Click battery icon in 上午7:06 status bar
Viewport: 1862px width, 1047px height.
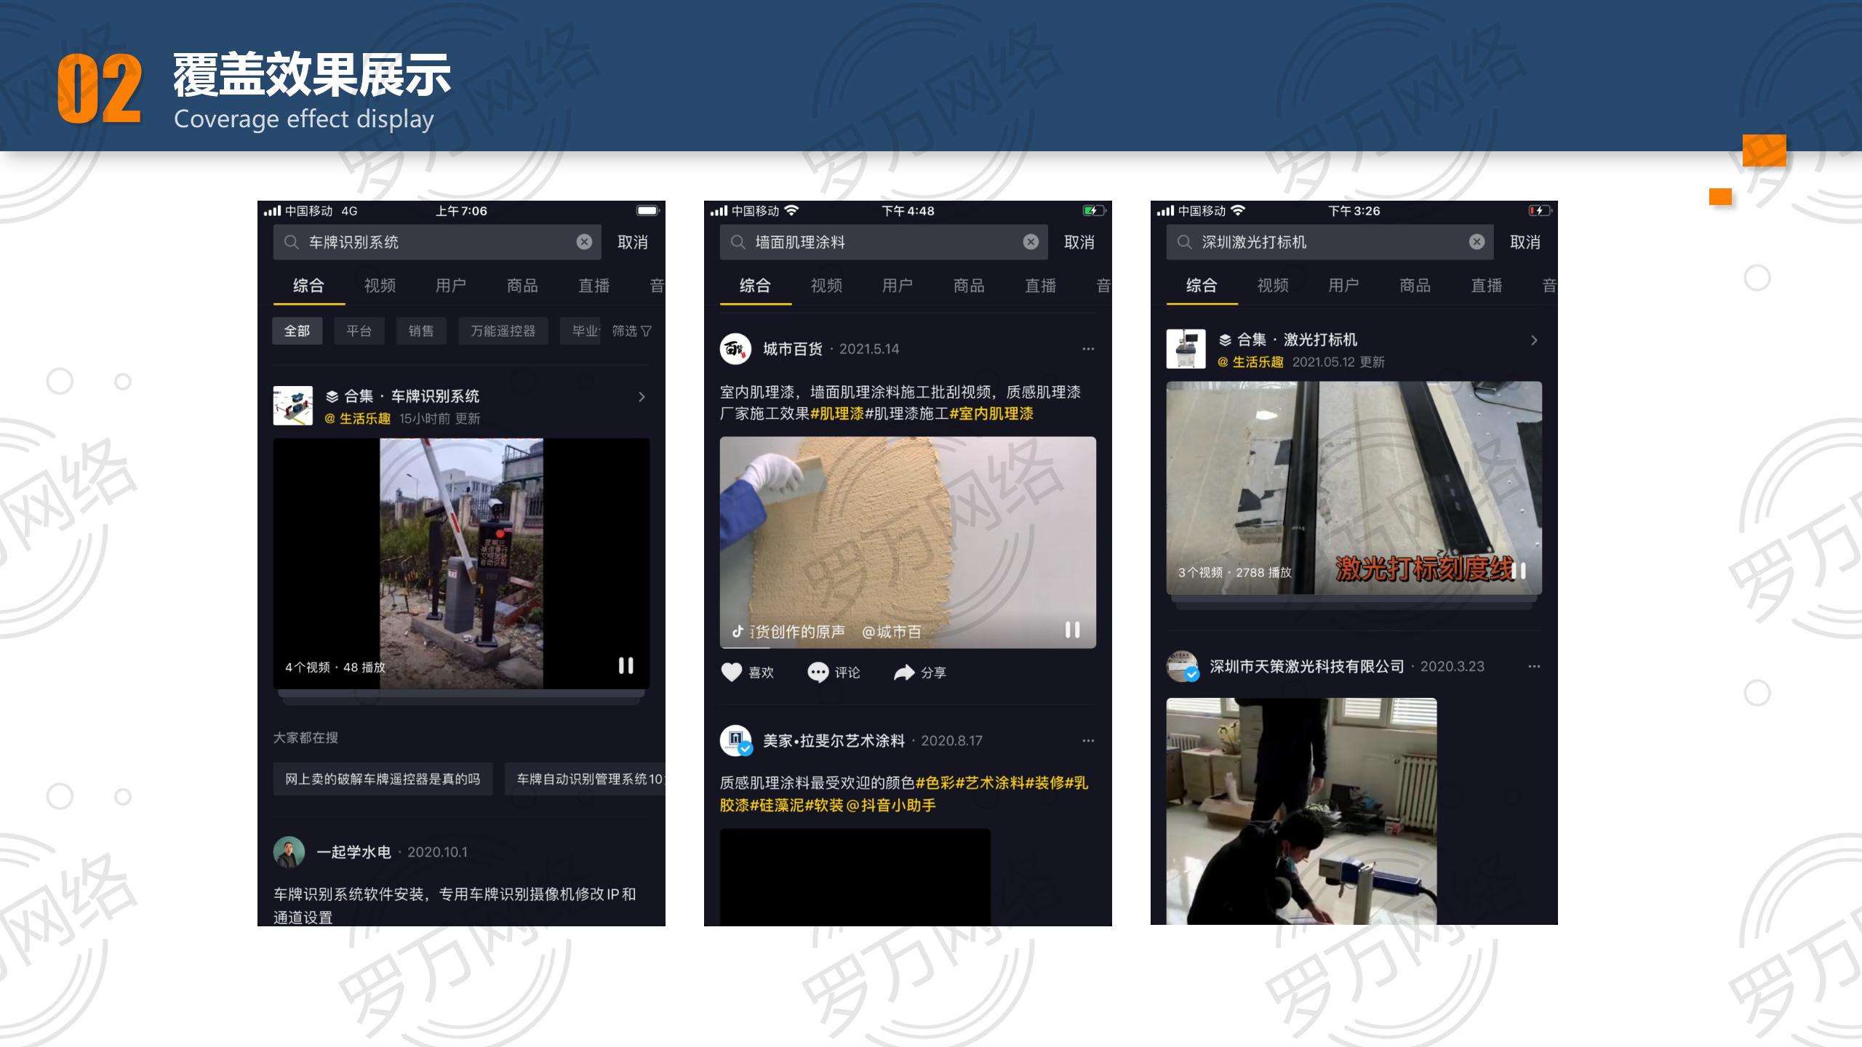[x=647, y=211]
